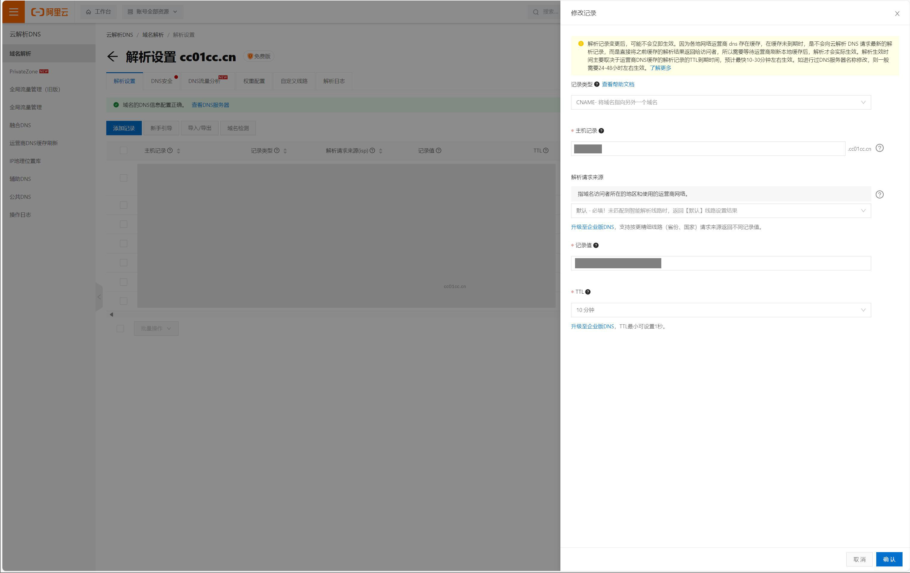This screenshot has width=910, height=573.
Task: Click the 确认 button
Action: tap(889, 559)
